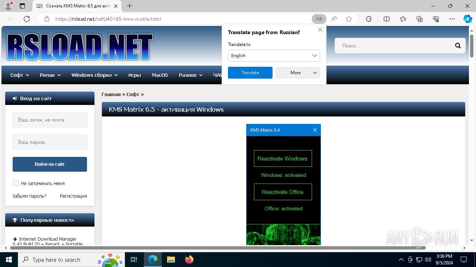Open Read aloud icon
Screen dimensions: 476x267
(334, 19)
